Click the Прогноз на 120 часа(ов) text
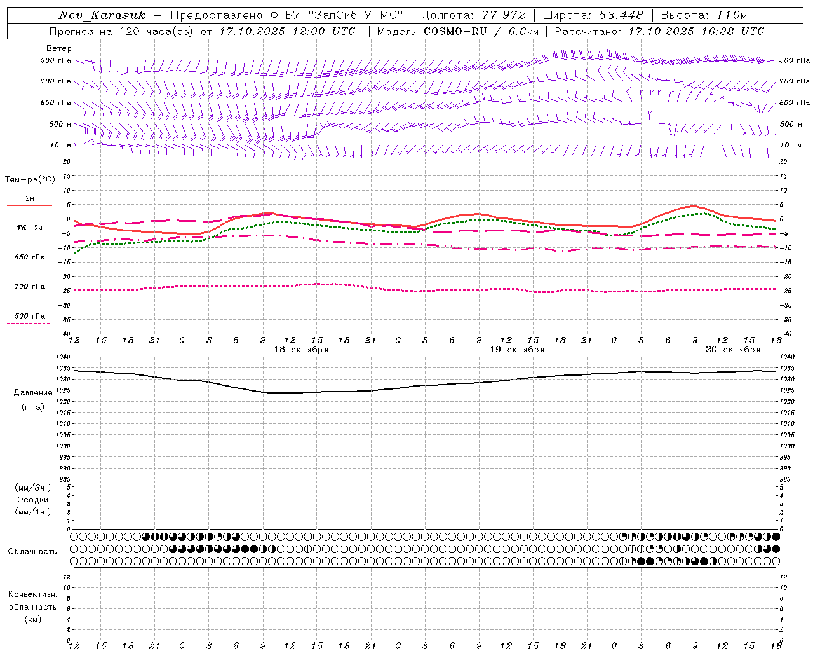The image size is (813, 651). point(122,31)
